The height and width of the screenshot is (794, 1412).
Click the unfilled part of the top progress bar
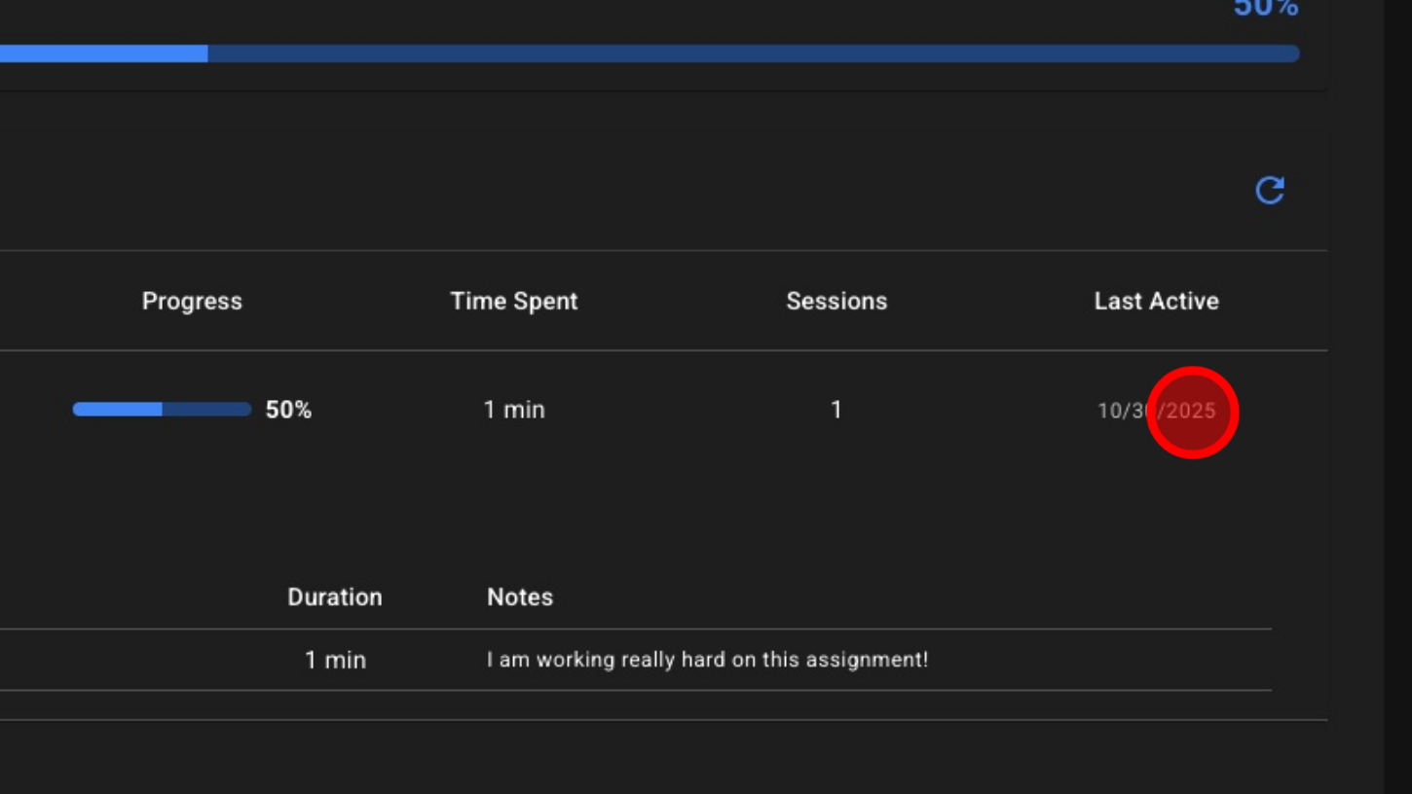(750, 54)
